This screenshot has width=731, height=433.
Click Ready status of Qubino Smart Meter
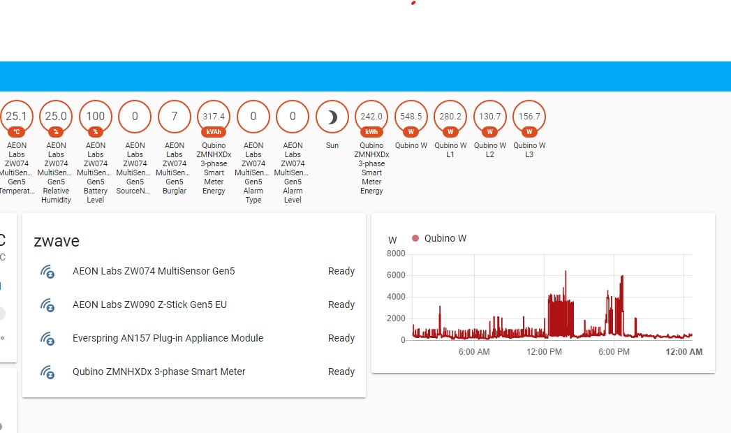341,372
